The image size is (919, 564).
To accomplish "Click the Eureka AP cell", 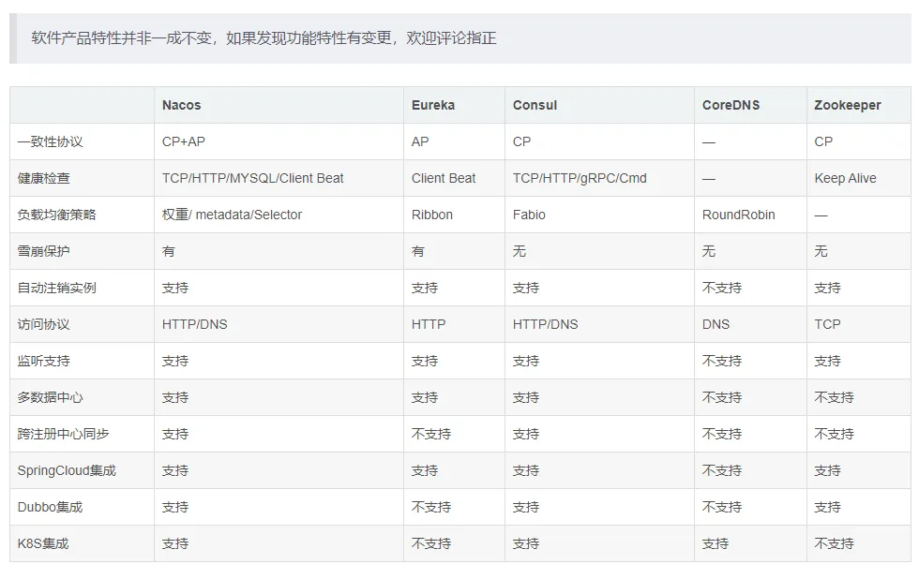I will (x=420, y=141).
